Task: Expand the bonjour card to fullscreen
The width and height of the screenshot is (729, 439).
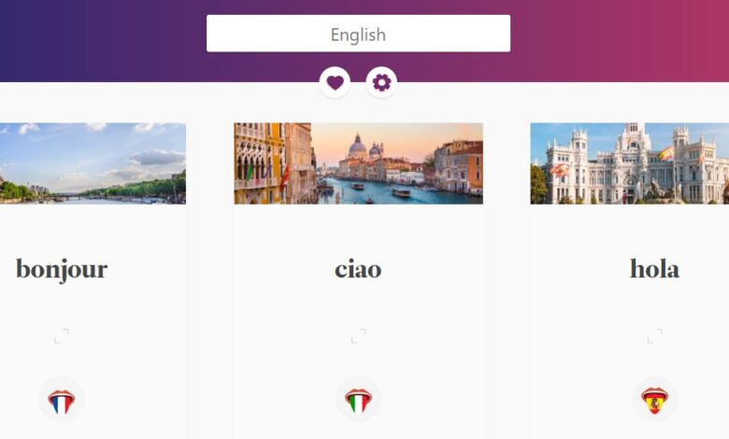Action: [x=62, y=336]
